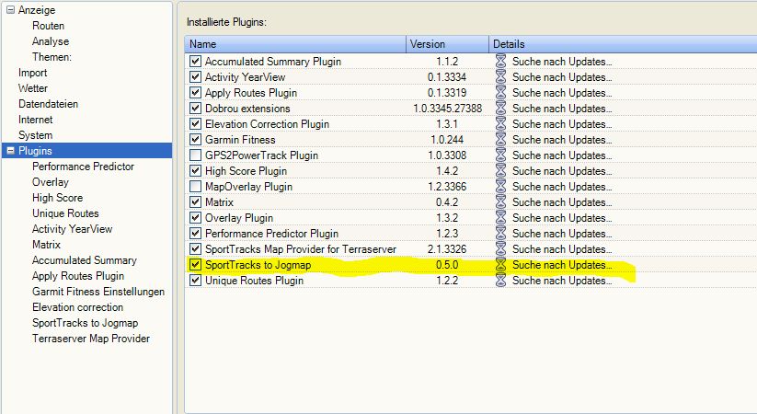
Task: Select the Elevation Correction Plugin row
Action: click(265, 124)
